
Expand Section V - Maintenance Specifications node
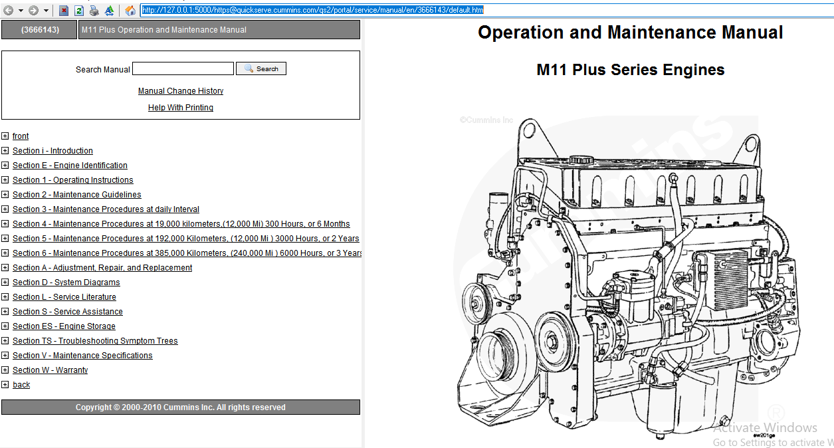pyautogui.click(x=5, y=356)
